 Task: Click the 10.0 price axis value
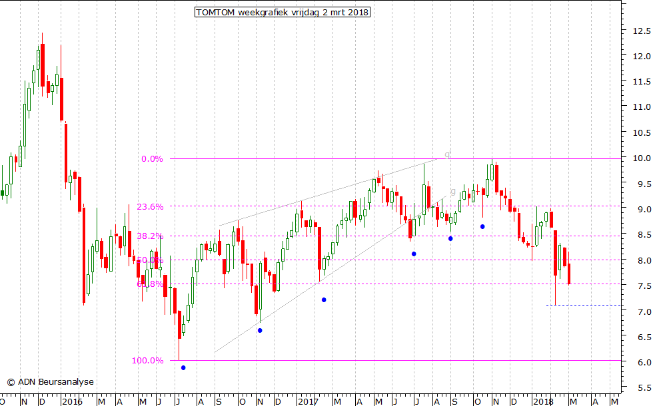(x=641, y=158)
